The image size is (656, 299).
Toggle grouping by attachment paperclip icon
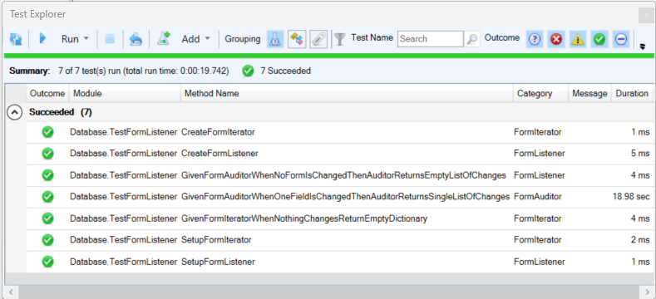tap(318, 39)
